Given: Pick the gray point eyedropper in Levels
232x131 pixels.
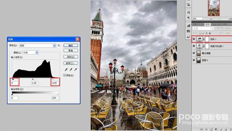Looking at the screenshot, I should pyautogui.click(x=71, y=69).
